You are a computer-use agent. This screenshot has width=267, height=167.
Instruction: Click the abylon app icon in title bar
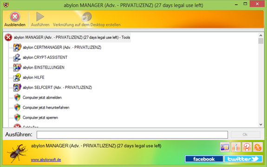(6, 5)
